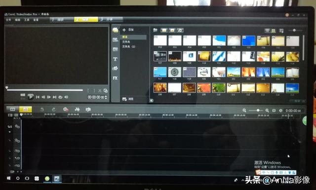Click the Graphic library icon
Viewport: 316px width, 190px height.
tap(115, 68)
